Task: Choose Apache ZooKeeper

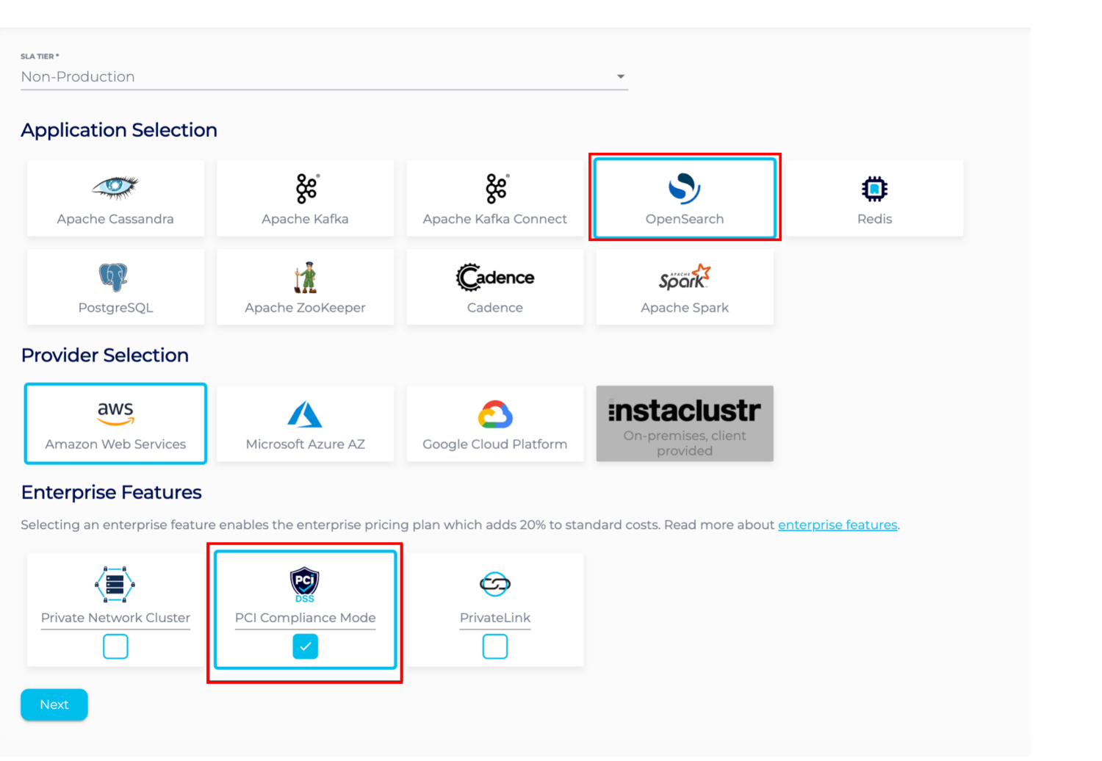Action: (305, 286)
